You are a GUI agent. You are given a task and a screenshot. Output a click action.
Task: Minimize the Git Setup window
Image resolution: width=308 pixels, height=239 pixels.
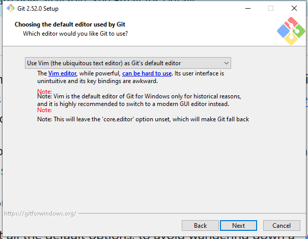click(x=247, y=9)
